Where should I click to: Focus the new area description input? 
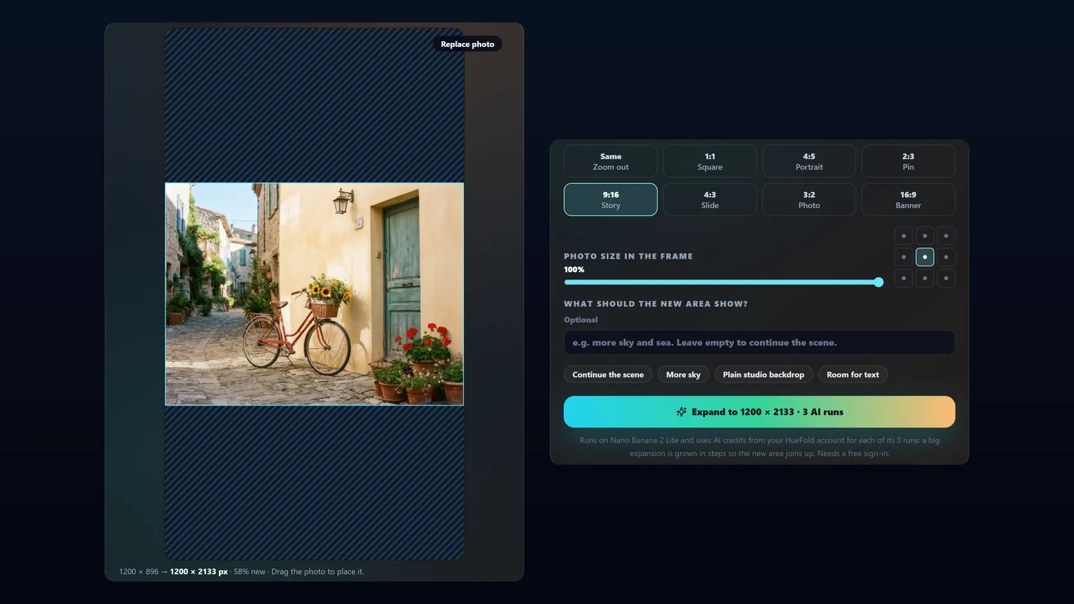click(759, 343)
